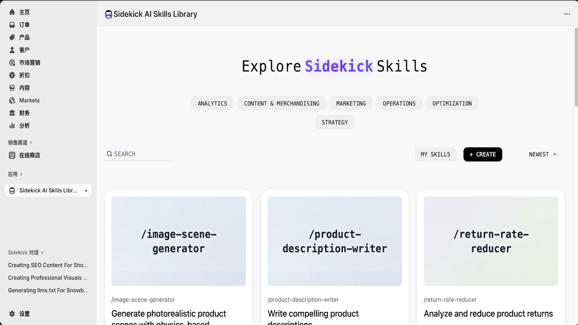This screenshot has width=578, height=325.
Task: Open the MY SKILLS view
Action: (x=435, y=155)
